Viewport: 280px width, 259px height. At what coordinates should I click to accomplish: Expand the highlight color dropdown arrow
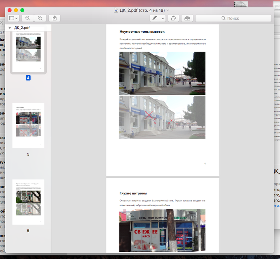tap(163, 18)
